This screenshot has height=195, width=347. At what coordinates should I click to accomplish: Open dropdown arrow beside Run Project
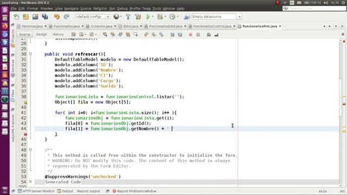pyautogui.click(x=153, y=17)
